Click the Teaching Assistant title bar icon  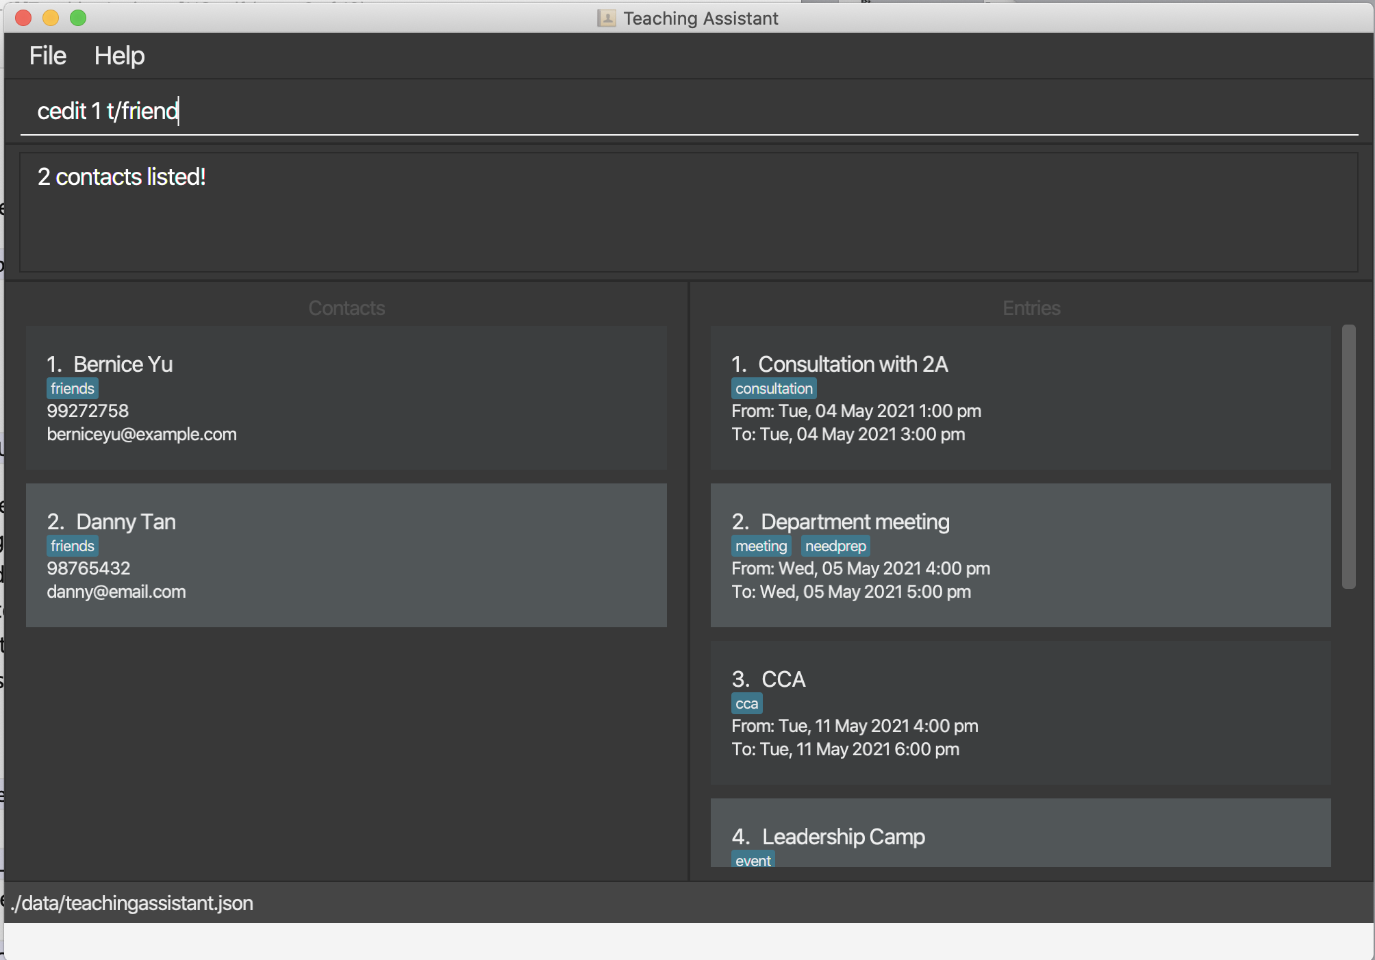tap(606, 18)
